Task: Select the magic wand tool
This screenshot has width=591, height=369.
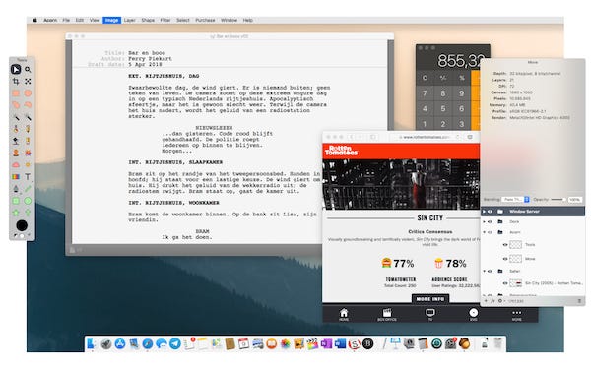Action: pyautogui.click(x=16, y=117)
